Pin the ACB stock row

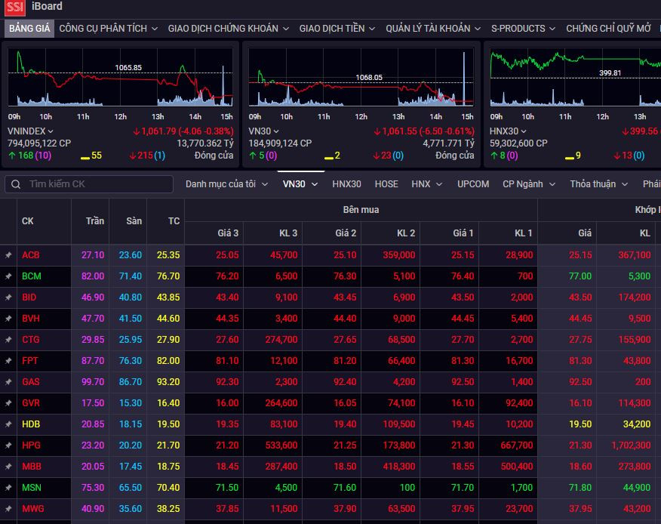[x=8, y=255]
